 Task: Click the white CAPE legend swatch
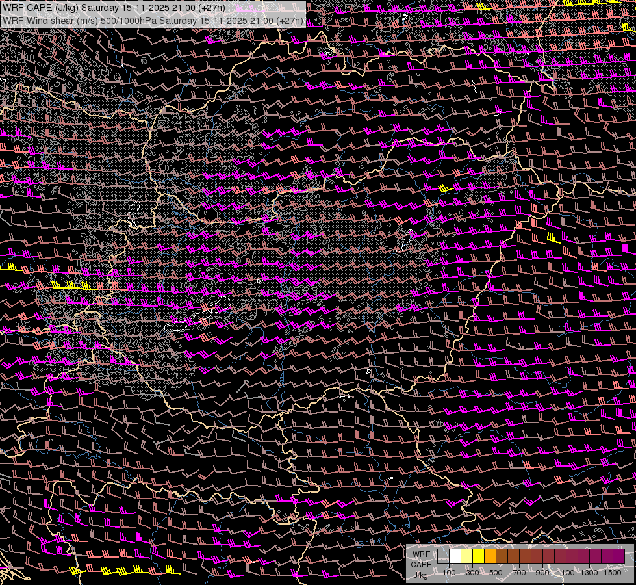click(455, 556)
